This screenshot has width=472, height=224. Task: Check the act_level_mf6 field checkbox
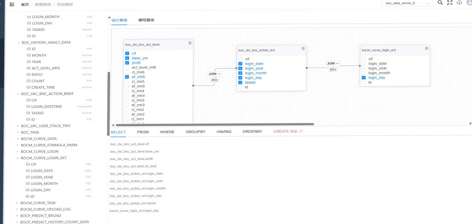click(x=127, y=68)
